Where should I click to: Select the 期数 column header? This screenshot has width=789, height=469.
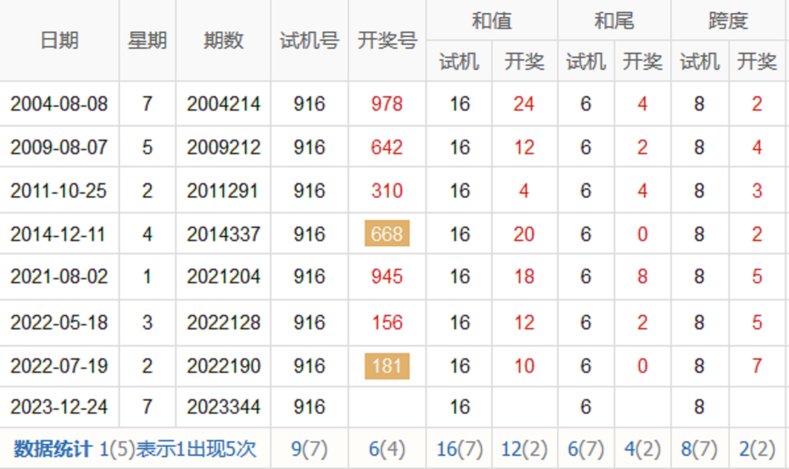coord(224,41)
